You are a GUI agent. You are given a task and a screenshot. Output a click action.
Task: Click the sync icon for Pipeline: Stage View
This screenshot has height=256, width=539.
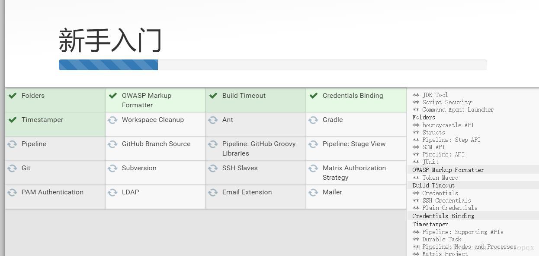tap(313, 144)
